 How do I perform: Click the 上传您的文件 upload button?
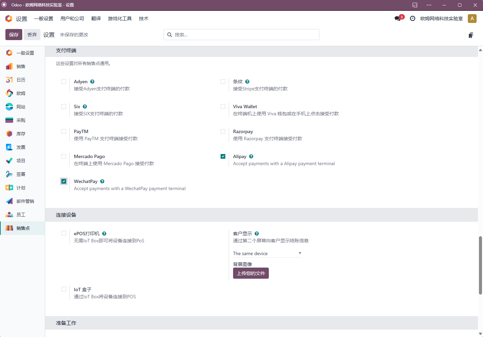pos(251,273)
